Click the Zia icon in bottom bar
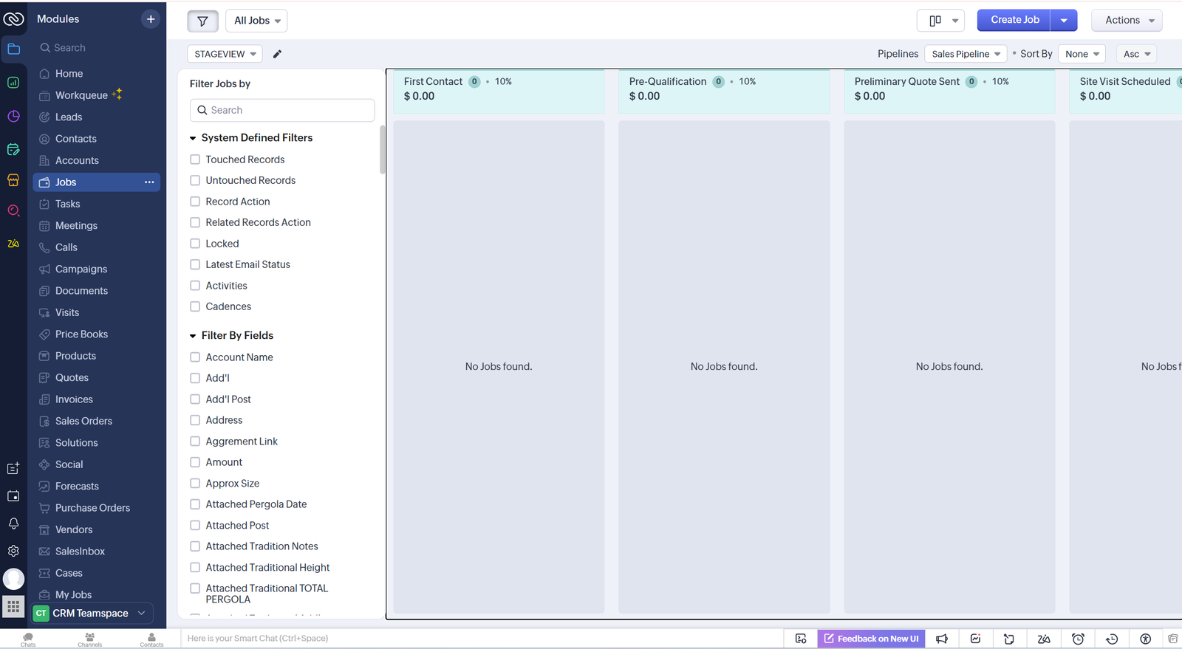The image size is (1182, 649). pyautogui.click(x=1044, y=639)
